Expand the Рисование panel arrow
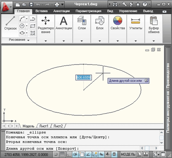Screen dimensions: 172x158 click(x=28, y=40)
